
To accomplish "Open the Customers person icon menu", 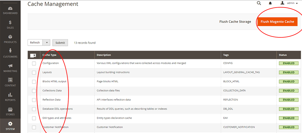I will point(10,51).
